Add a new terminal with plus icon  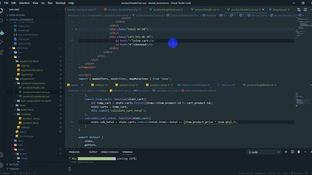click(x=286, y=152)
